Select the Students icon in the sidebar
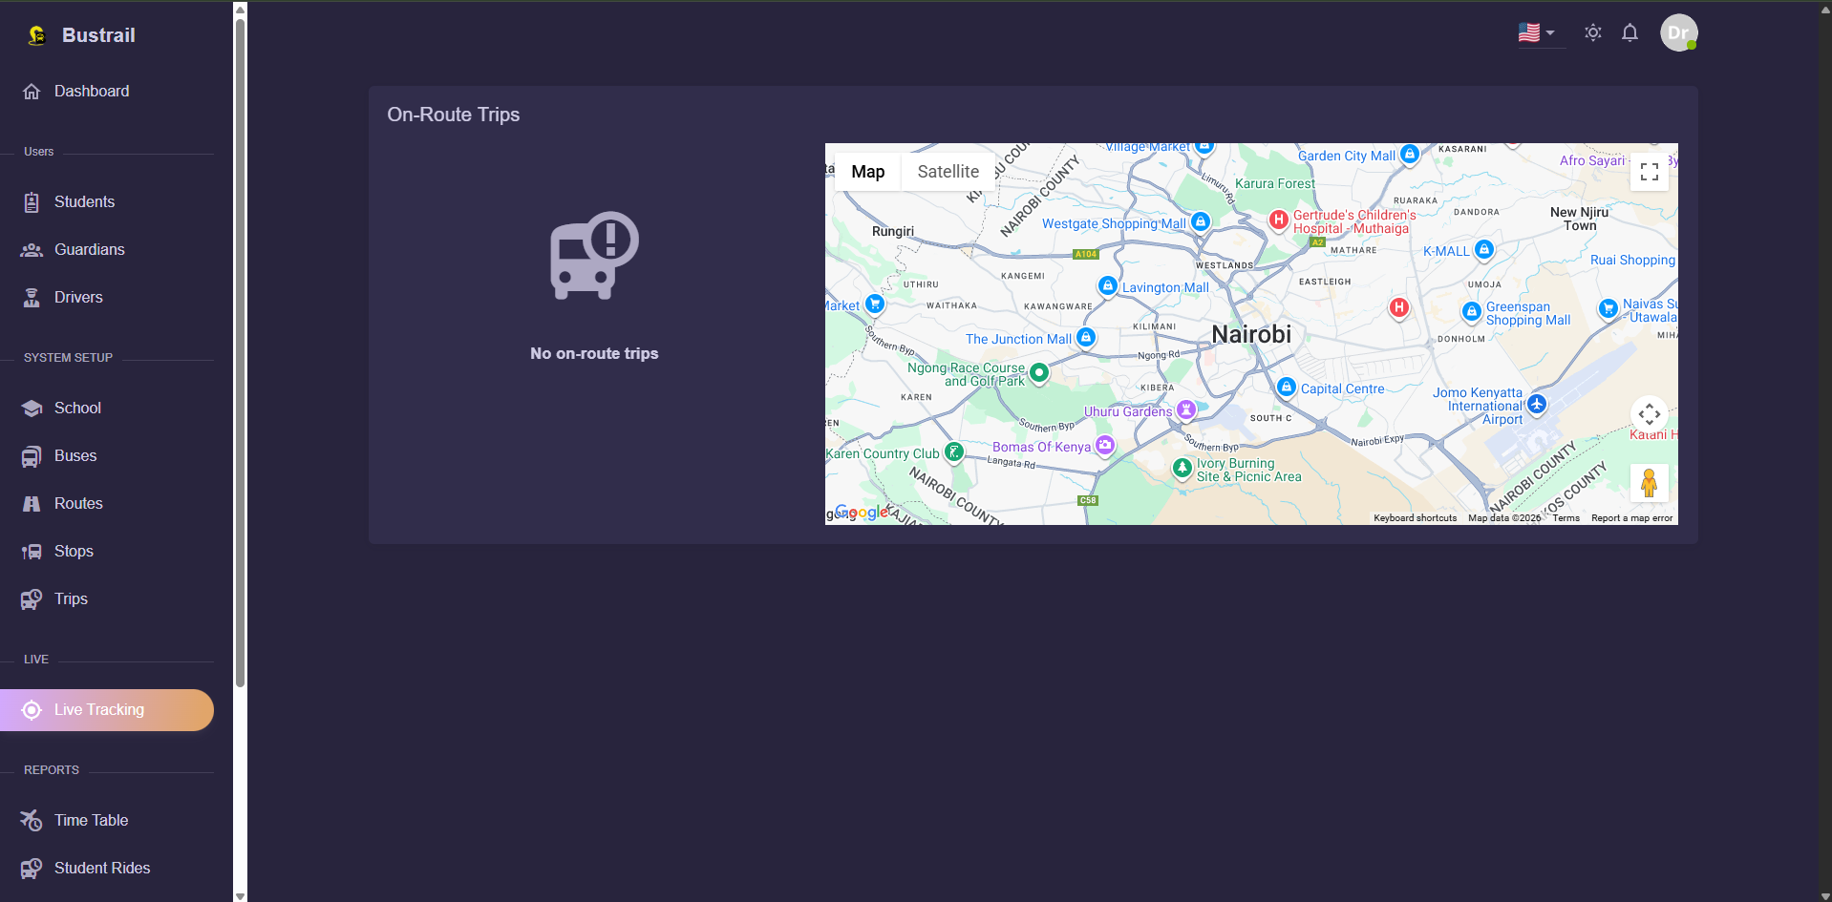This screenshot has width=1832, height=902. pyautogui.click(x=32, y=201)
